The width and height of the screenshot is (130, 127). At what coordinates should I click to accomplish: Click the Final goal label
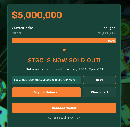tap(109, 28)
